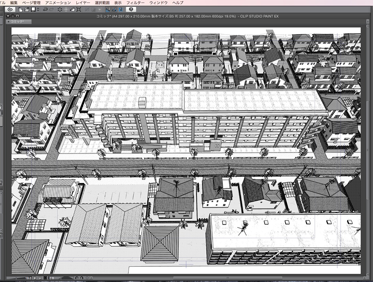Image resolution: width=373 pixels, height=282 pixels.
Task: Click the document title text in window bar
Action: tap(187, 16)
